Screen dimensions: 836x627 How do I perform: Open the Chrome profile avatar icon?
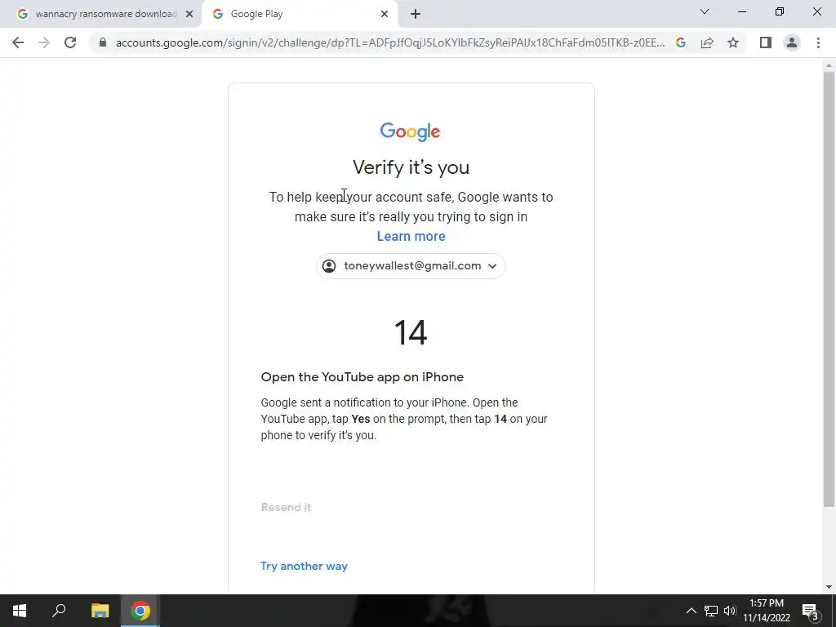coord(792,42)
